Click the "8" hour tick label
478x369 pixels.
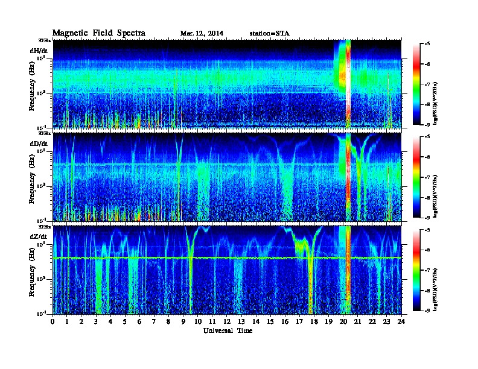168,321
